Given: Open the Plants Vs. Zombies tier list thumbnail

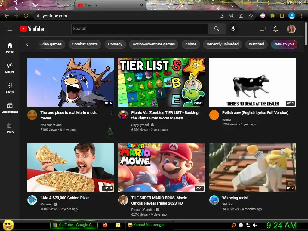Looking at the screenshot, I should 162,82.
